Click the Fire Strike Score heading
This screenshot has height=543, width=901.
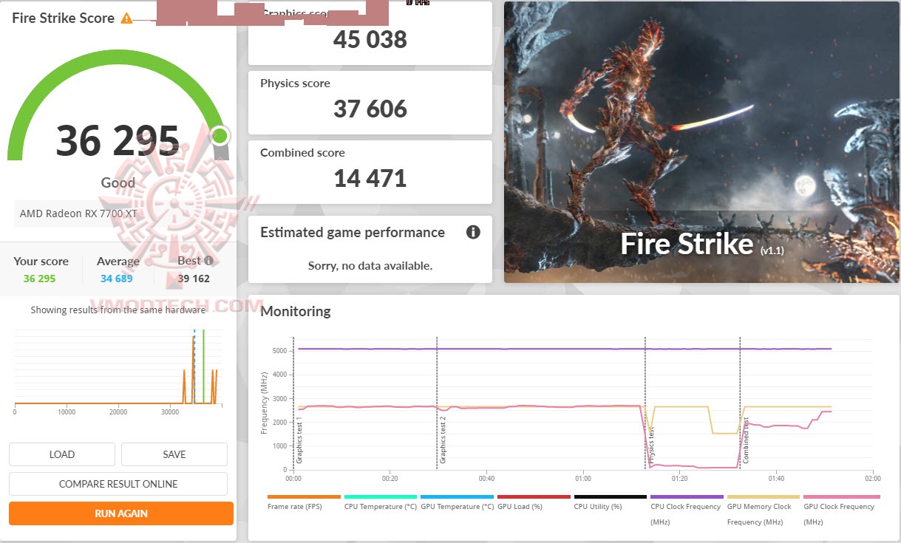[63, 18]
